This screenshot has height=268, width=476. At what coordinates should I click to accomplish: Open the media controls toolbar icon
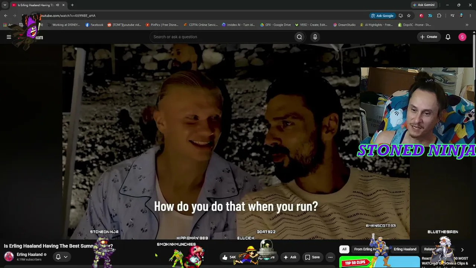click(452, 16)
